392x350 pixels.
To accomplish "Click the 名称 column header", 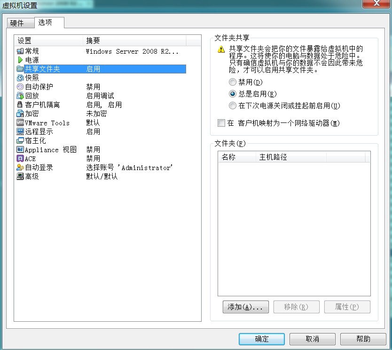I will [237, 157].
